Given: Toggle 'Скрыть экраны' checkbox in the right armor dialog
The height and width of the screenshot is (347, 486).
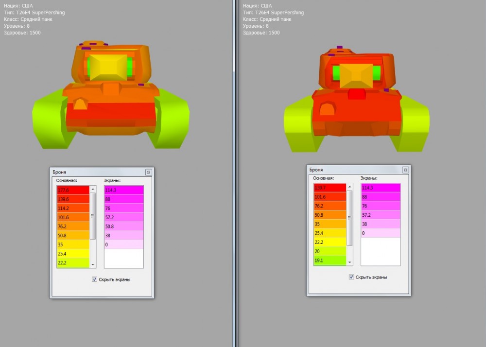Looking at the screenshot, I should [351, 277].
